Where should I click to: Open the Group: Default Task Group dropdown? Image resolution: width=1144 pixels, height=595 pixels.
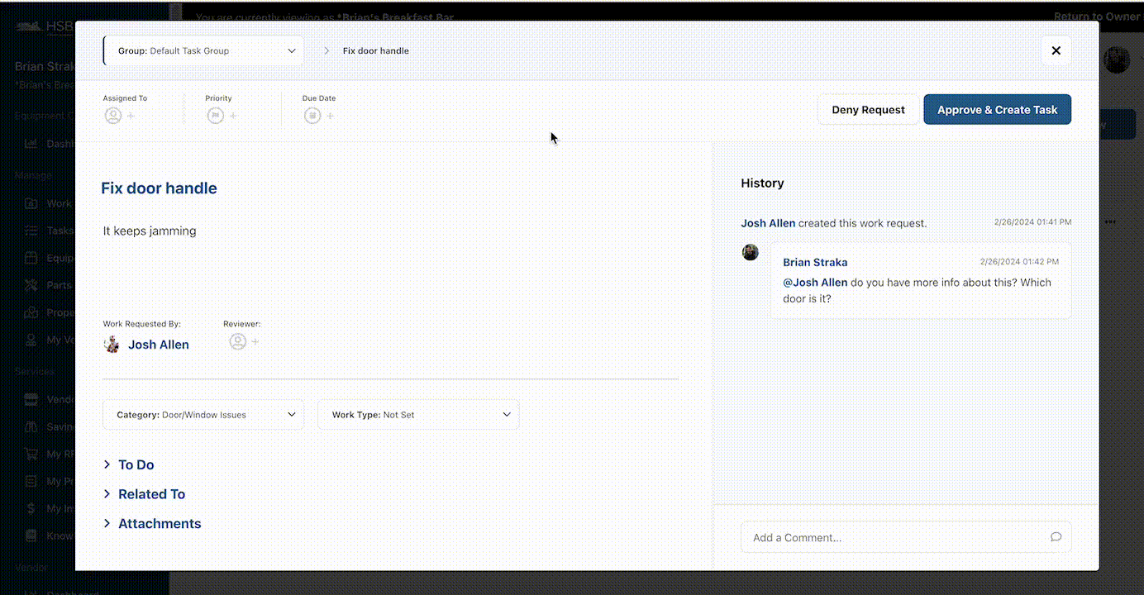point(203,50)
